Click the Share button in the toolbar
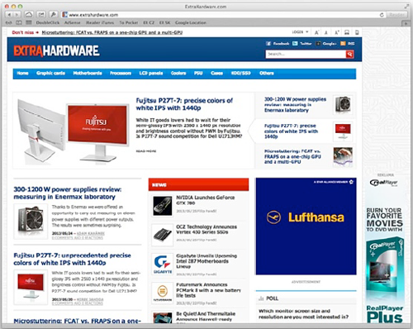The image size is (413, 329). coord(41,15)
